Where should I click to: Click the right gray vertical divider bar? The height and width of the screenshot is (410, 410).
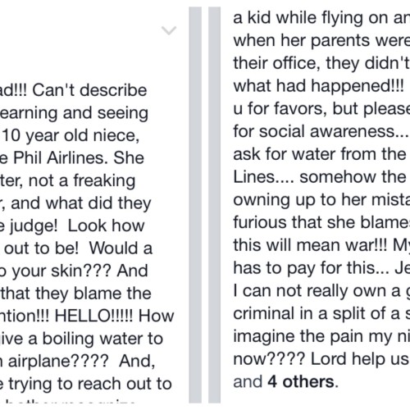tap(214, 205)
